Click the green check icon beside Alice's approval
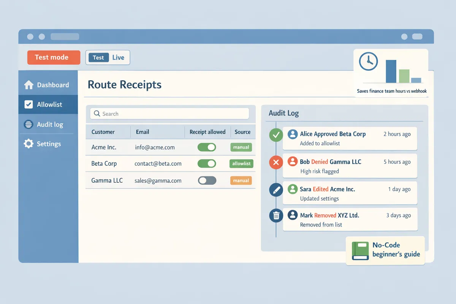 click(275, 135)
